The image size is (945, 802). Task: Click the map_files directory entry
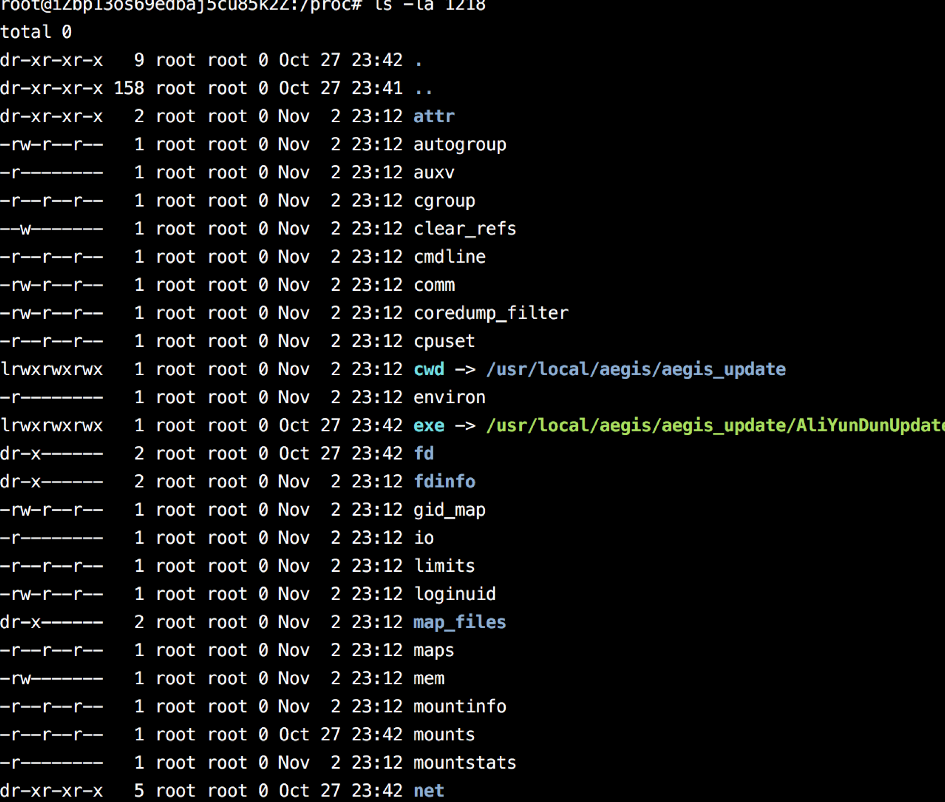click(x=459, y=622)
